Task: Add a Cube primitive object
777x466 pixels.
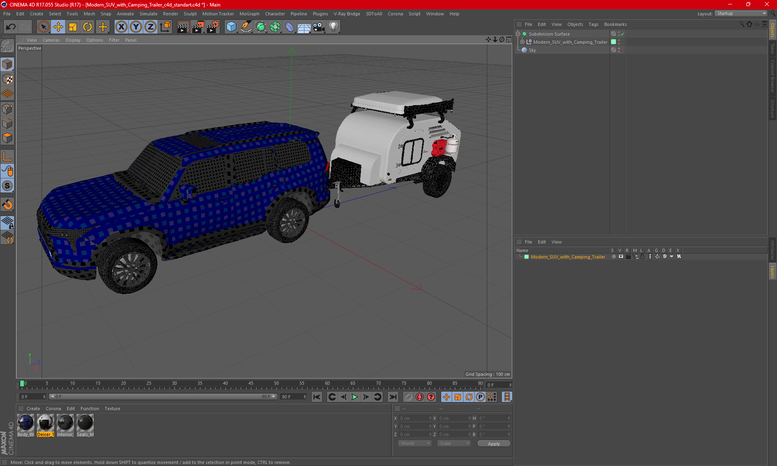Action: point(231,27)
